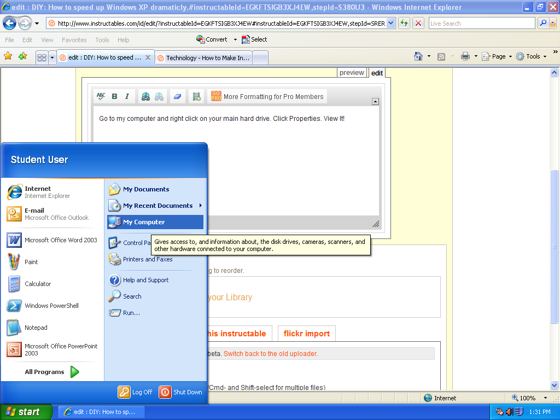
Task: Click inside the Live Search box
Action: (x=481, y=24)
